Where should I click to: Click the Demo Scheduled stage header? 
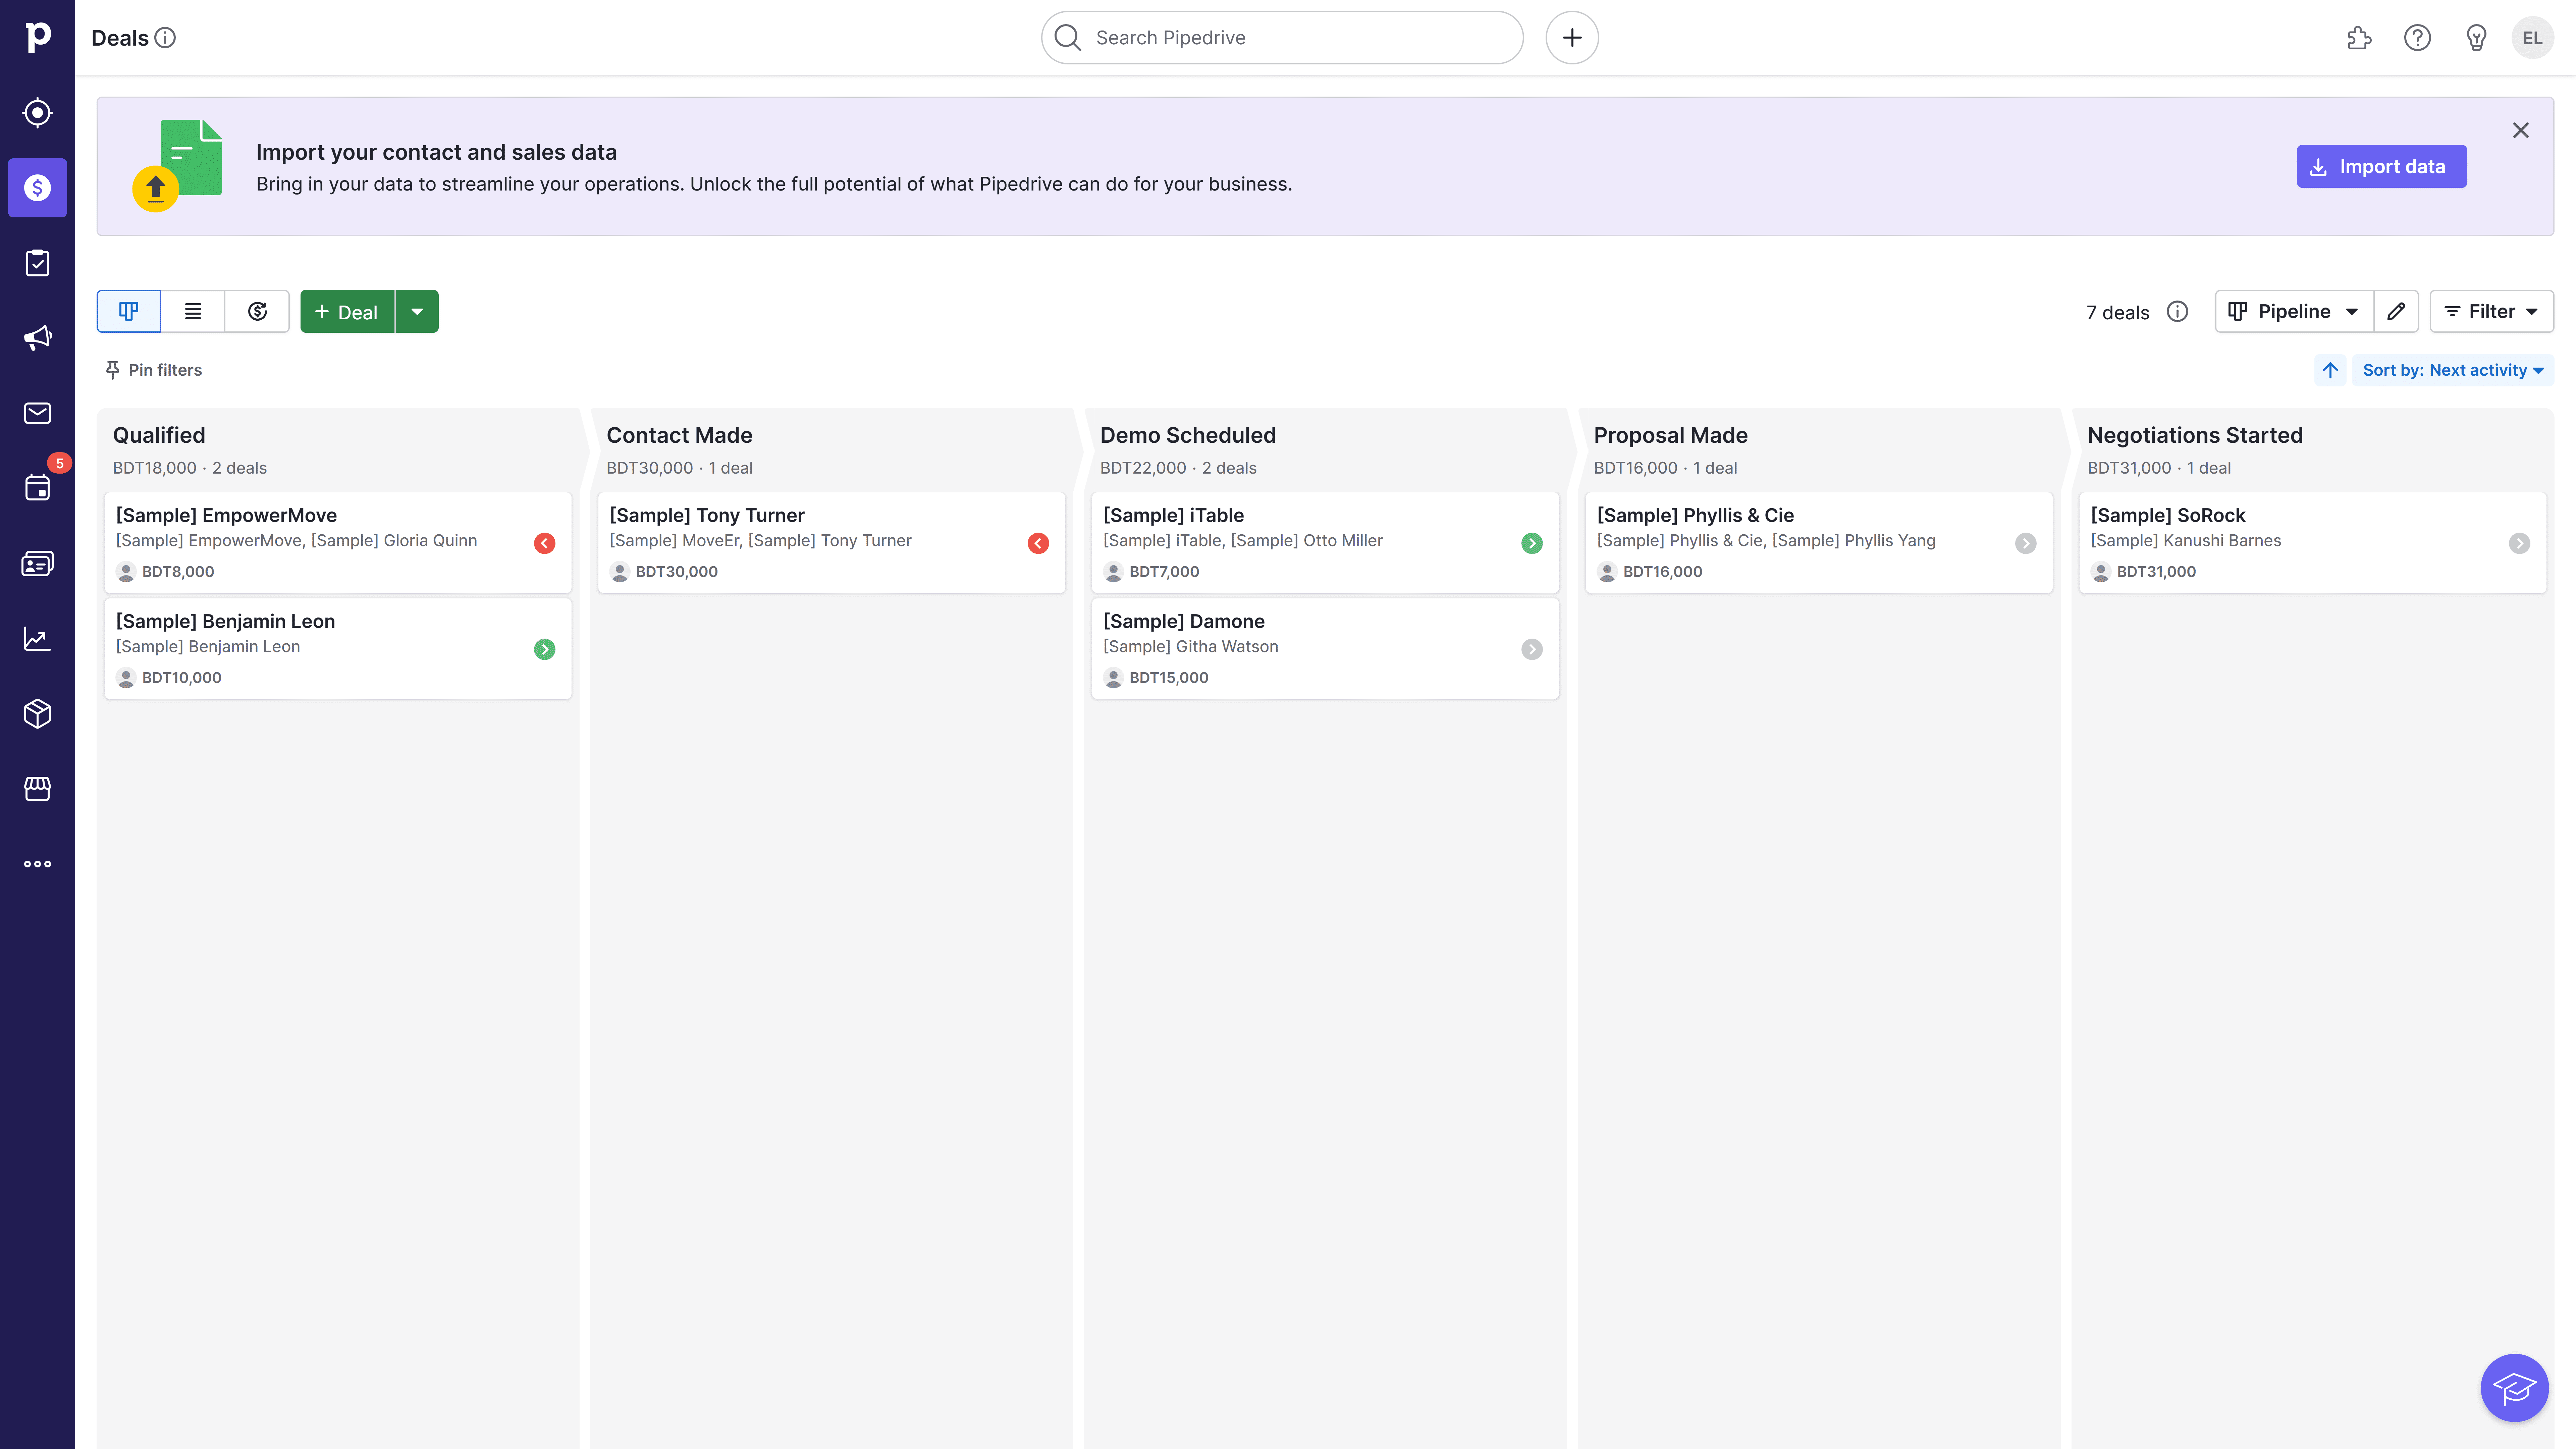[1188, 435]
